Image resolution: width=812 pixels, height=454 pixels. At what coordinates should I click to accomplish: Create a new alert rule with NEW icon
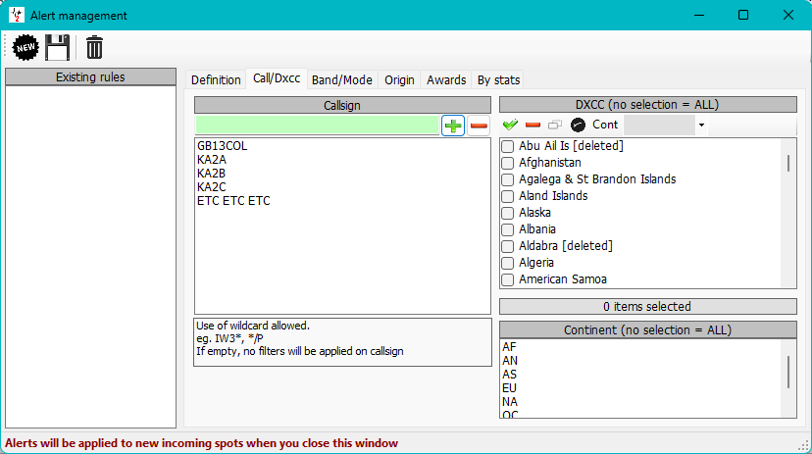click(x=25, y=48)
